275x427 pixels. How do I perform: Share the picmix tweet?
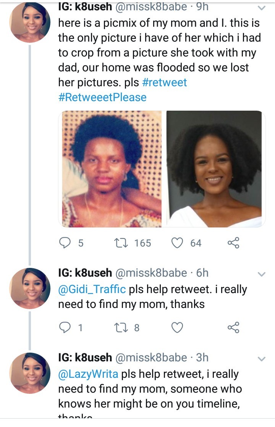pos(233,243)
